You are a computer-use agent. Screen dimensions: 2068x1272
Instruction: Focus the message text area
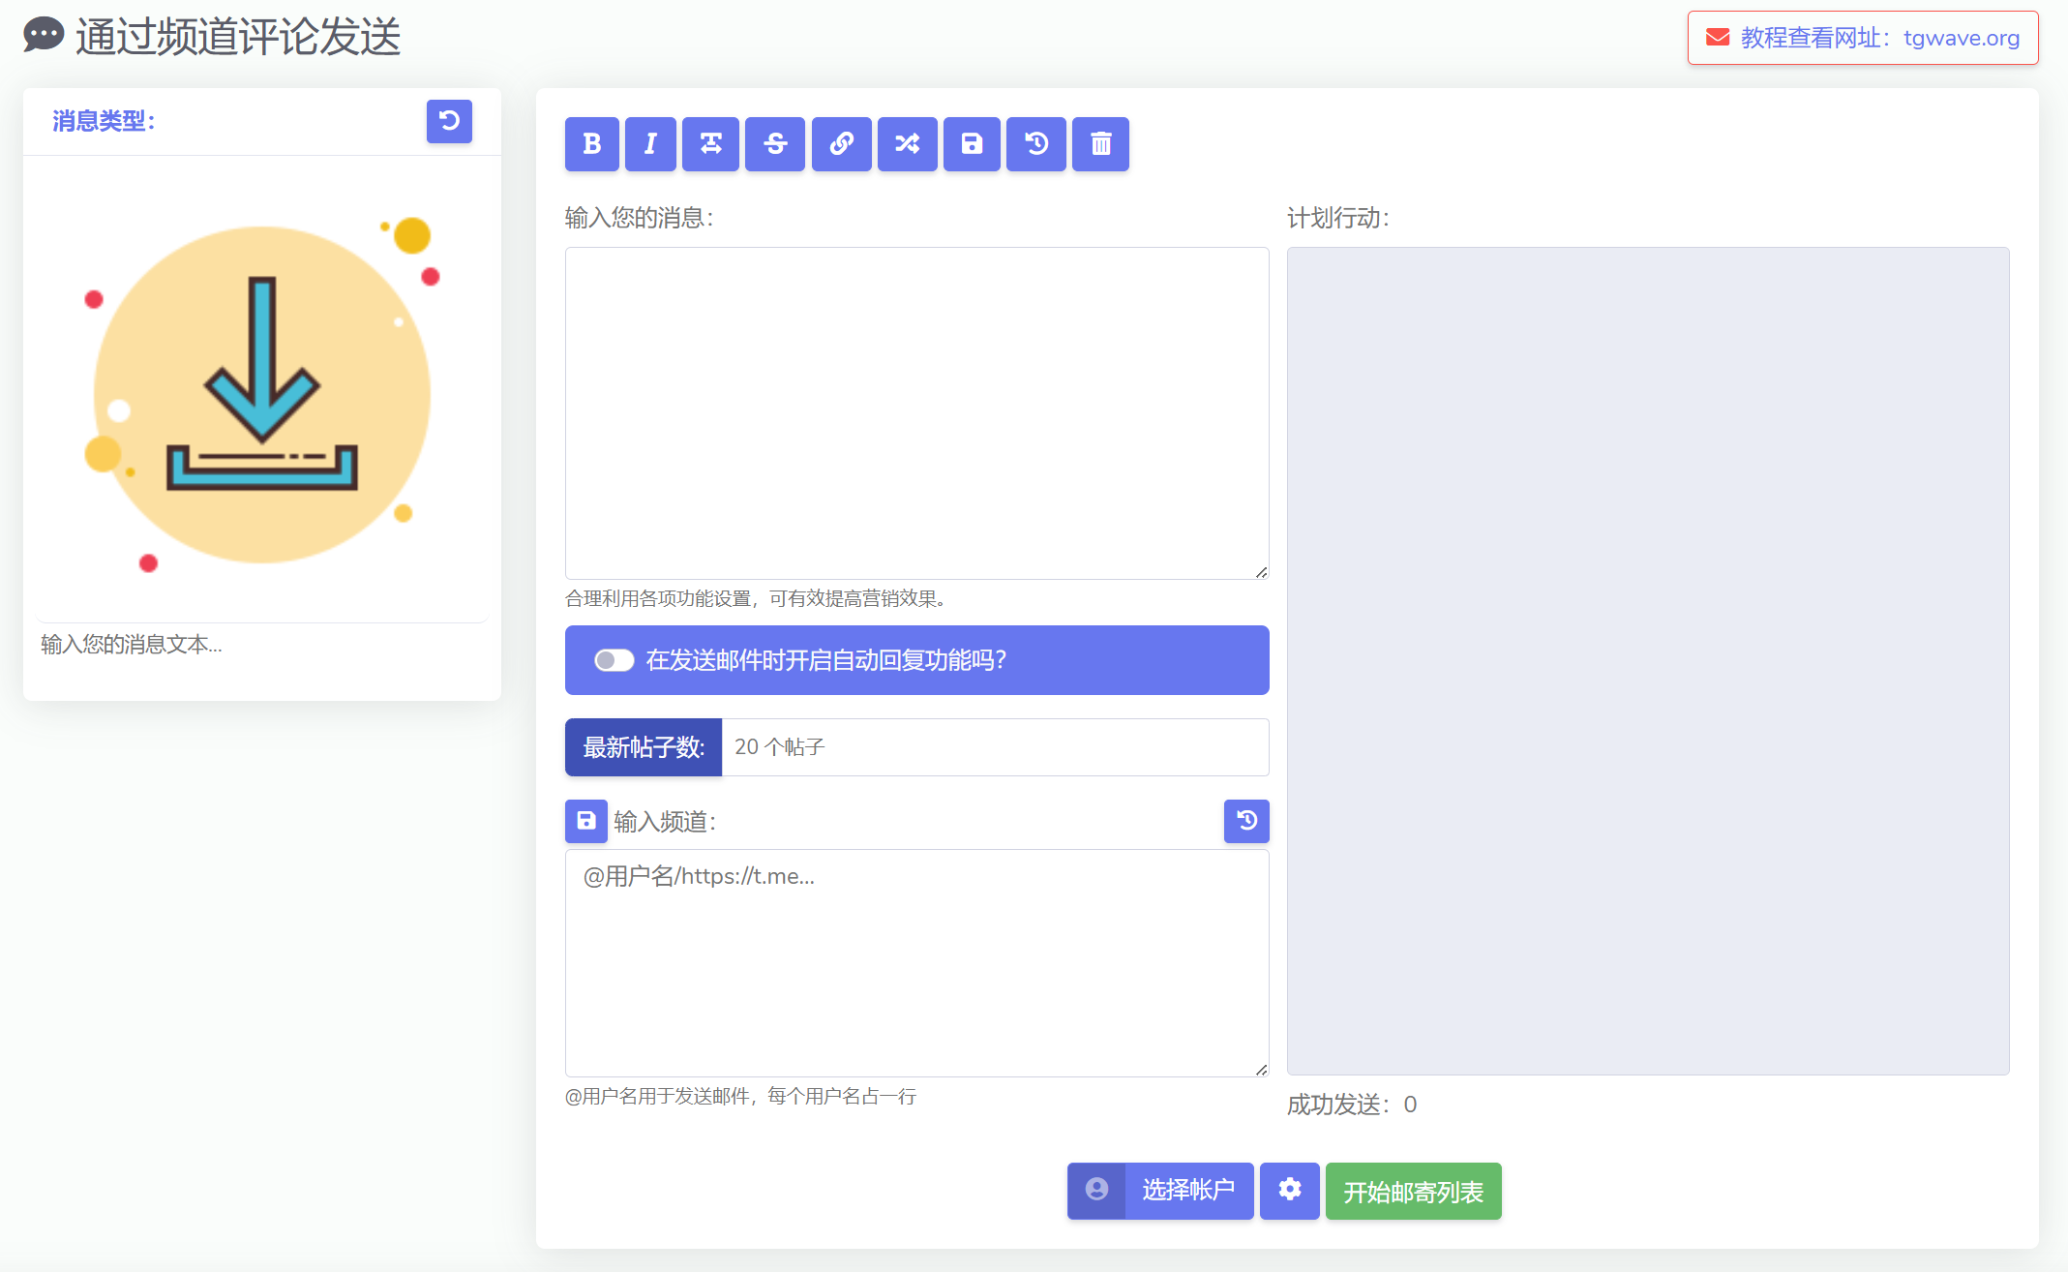tap(916, 413)
